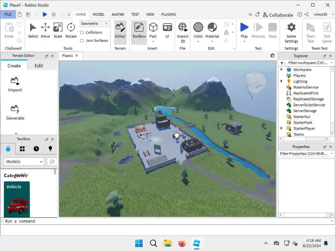Click the quick-access blue Play arrow
The width and height of the screenshot is (335, 251).
pyautogui.click(x=45, y=14)
